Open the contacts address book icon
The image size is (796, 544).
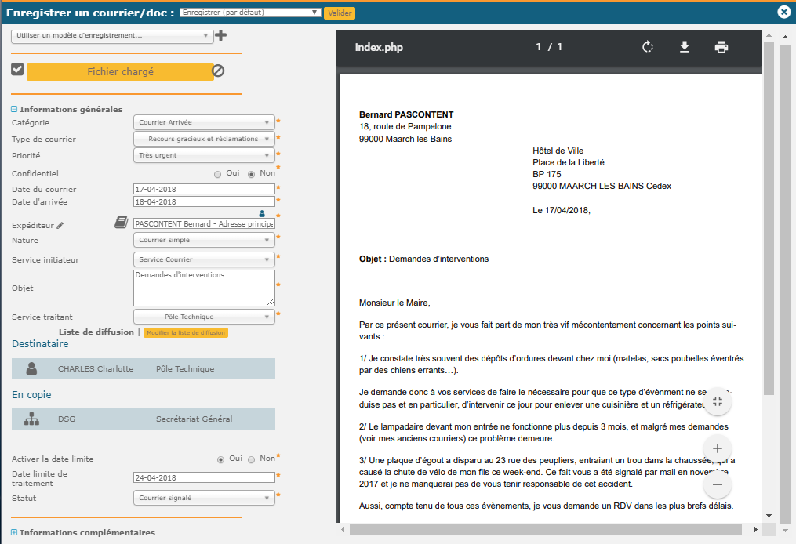121,222
